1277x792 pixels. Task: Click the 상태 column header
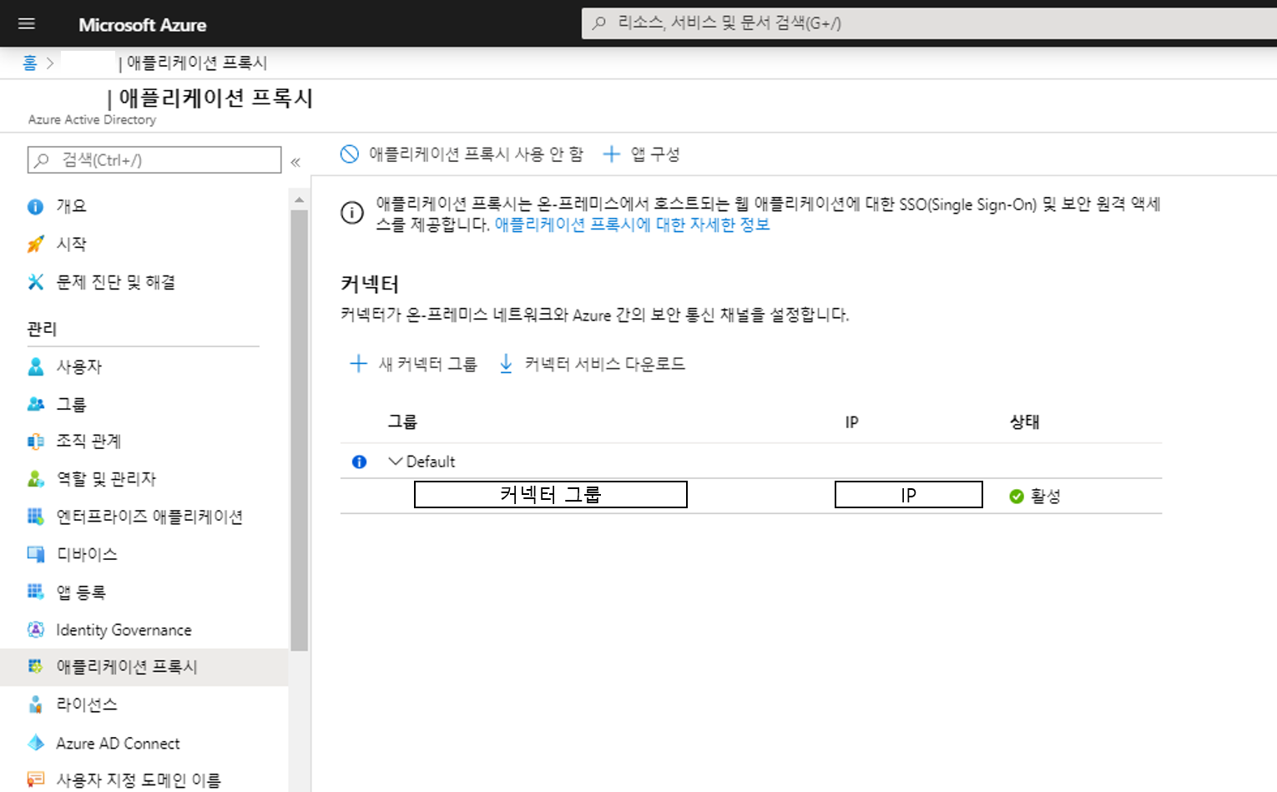tap(1025, 422)
